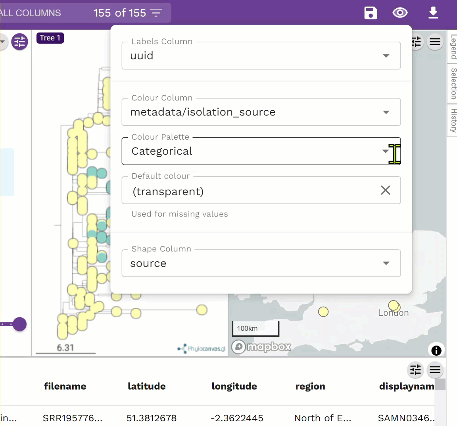The width and height of the screenshot is (457, 426).
Task: Open the Labels Column dropdown
Action: (261, 56)
